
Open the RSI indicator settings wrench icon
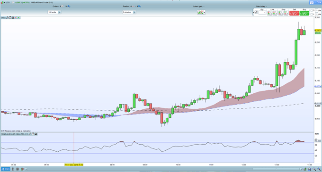[x=30, y=134]
